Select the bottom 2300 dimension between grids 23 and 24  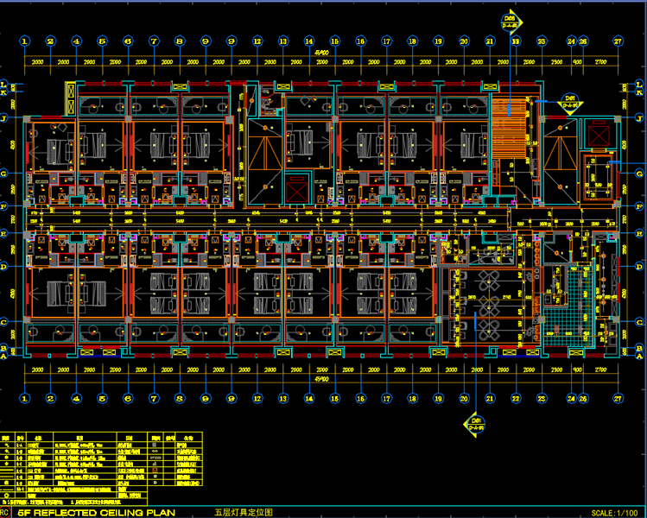click(x=556, y=370)
